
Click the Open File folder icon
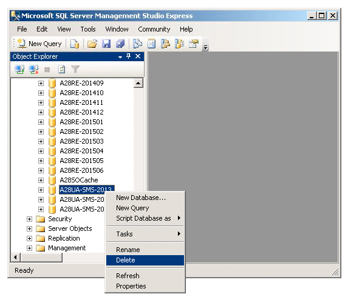[x=92, y=44]
